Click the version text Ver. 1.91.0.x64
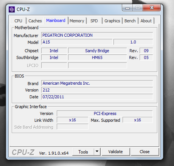 [54, 153]
